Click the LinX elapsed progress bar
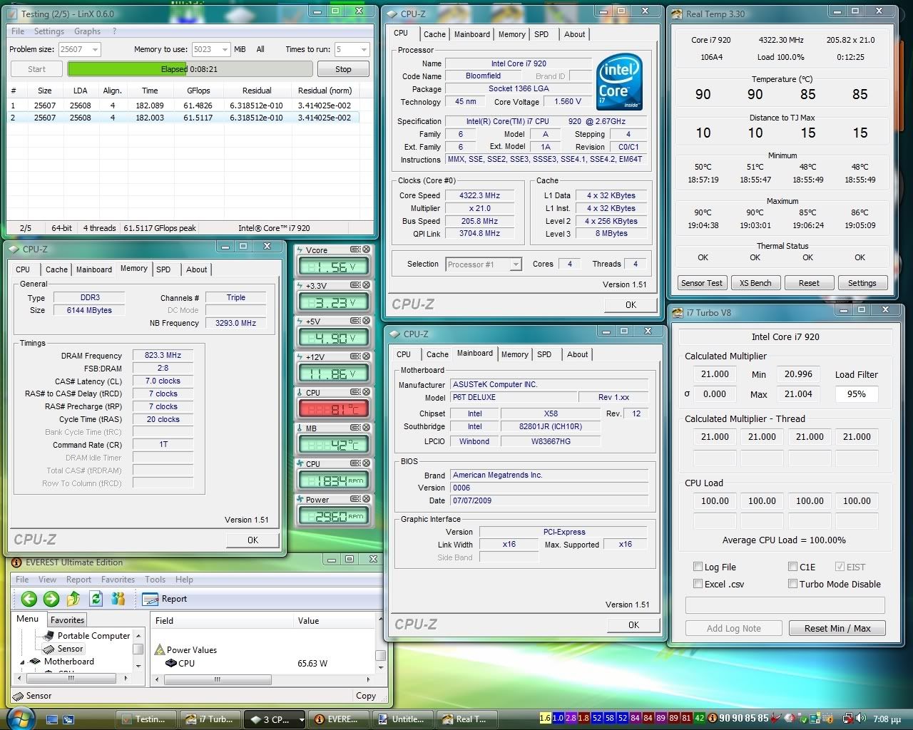Image resolution: width=913 pixels, height=730 pixels. click(190, 69)
